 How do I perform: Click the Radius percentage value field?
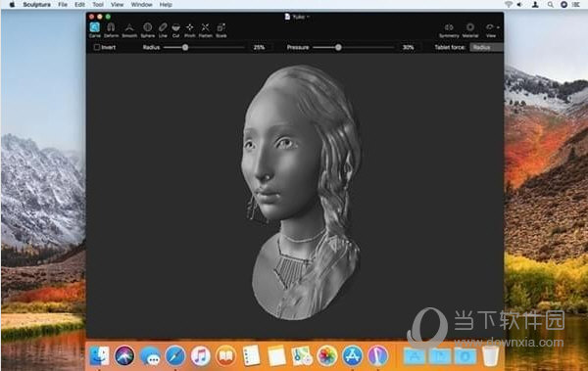tap(259, 47)
